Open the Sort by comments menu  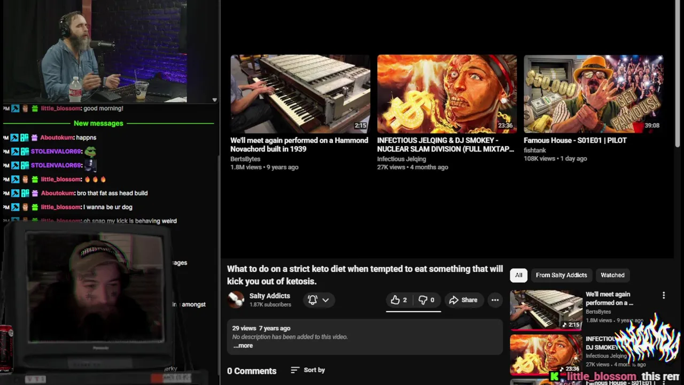[x=308, y=370]
